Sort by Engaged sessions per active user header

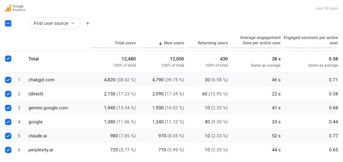click(x=311, y=40)
